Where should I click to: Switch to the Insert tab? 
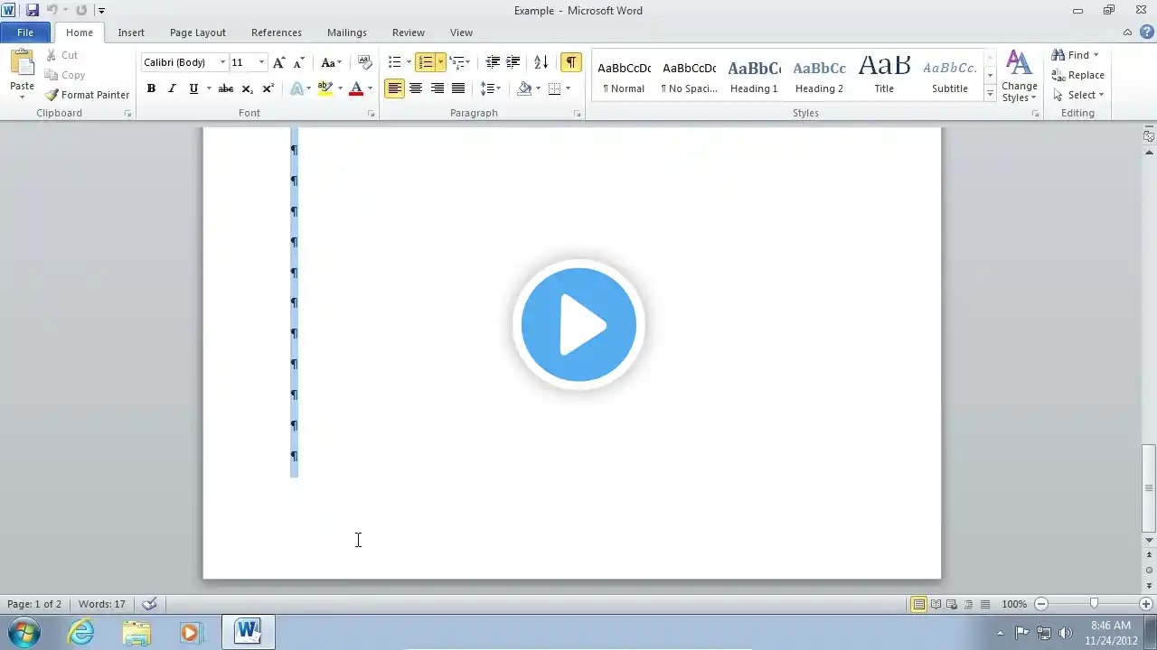click(x=131, y=32)
